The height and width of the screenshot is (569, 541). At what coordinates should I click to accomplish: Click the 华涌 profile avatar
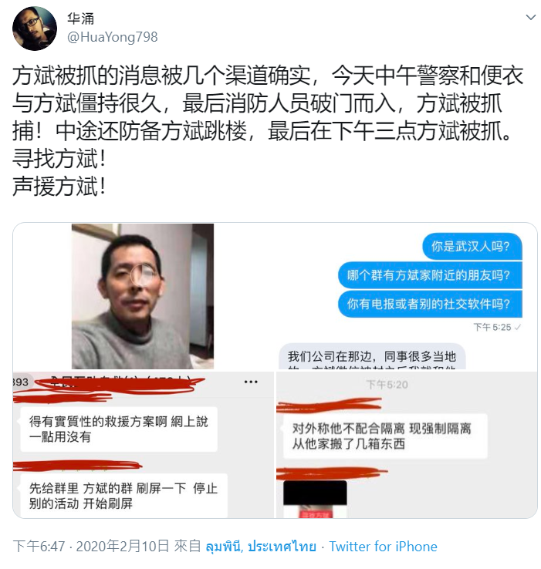(x=35, y=29)
